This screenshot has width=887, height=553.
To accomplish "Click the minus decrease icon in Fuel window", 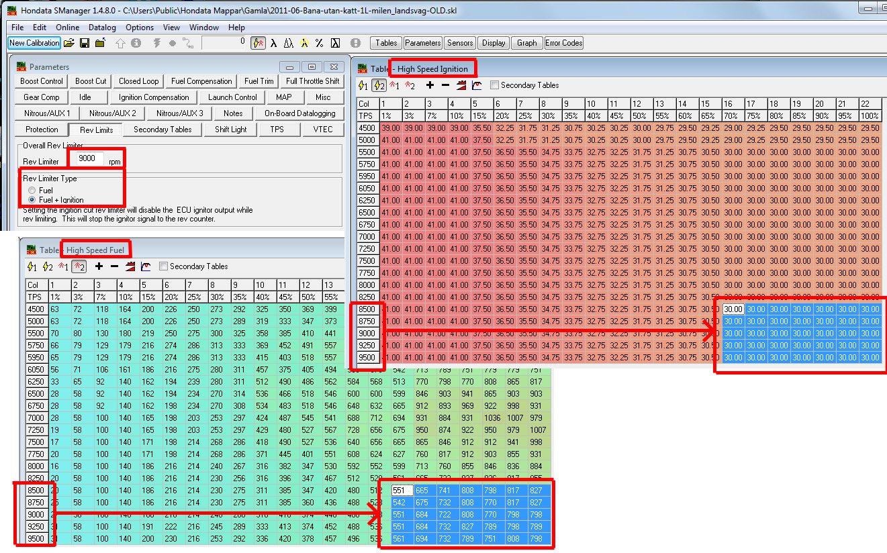I will coord(114,266).
